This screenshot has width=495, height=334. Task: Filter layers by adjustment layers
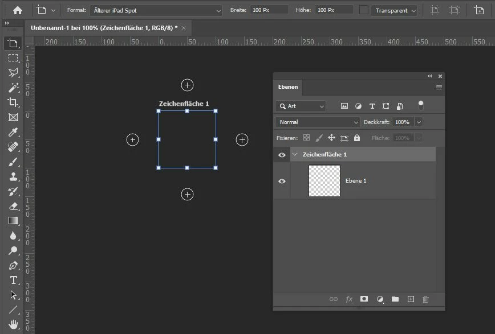coord(358,106)
